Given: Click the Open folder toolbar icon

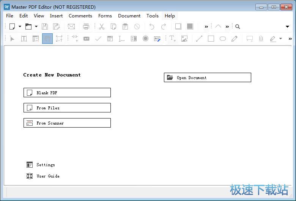Looking at the screenshot, I should pos(28,26).
